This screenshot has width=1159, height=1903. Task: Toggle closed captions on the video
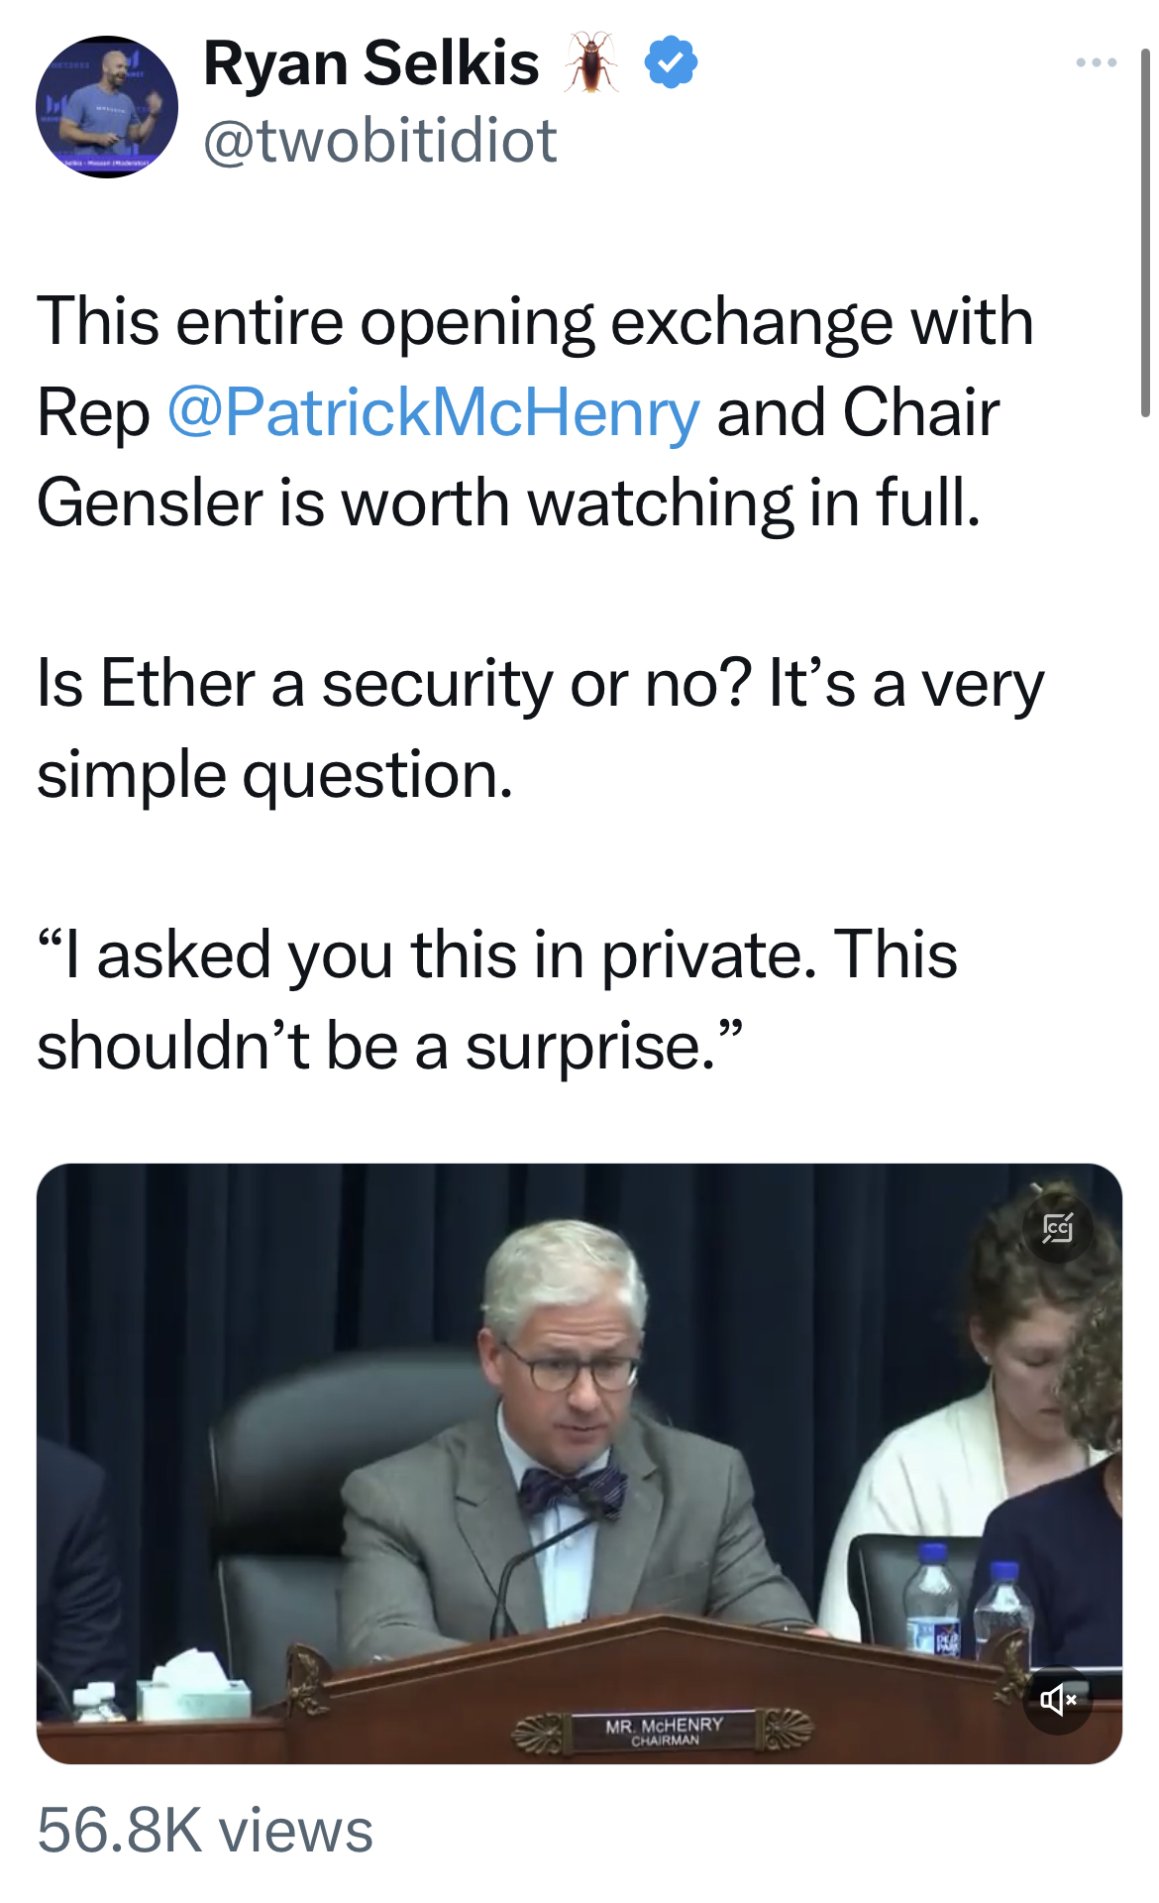click(x=1057, y=1228)
